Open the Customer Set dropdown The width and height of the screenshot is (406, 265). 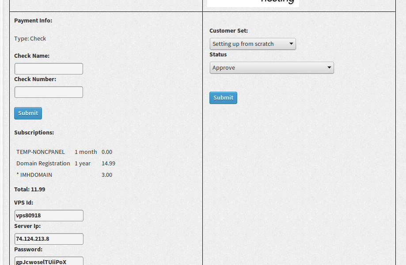click(252, 44)
